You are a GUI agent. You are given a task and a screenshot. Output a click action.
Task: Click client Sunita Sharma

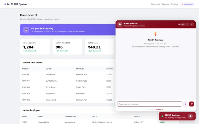click(51, 81)
